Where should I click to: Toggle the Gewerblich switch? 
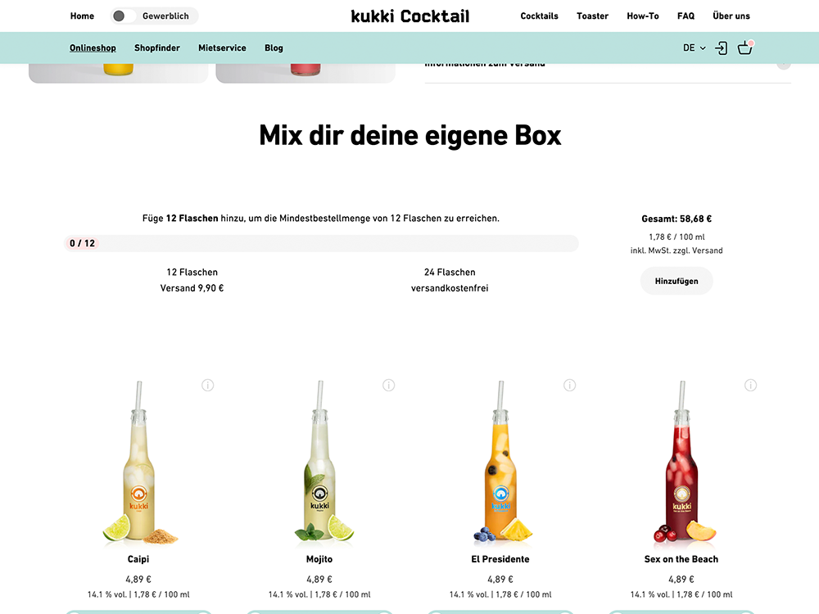tap(124, 16)
